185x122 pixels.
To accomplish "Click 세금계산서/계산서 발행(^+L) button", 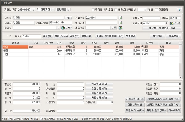I will tap(163, 105).
